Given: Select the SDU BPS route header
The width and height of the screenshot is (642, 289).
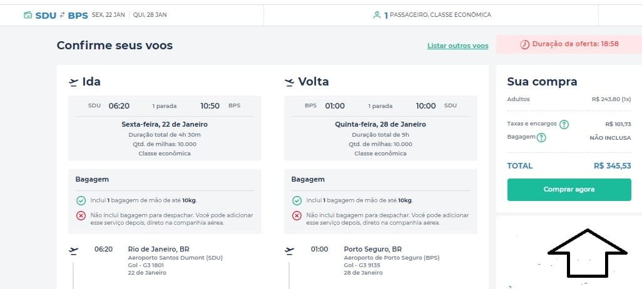Looking at the screenshot, I should click(61, 16).
